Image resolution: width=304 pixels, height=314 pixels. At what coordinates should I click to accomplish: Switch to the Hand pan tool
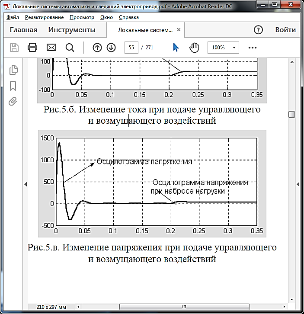coord(194,48)
